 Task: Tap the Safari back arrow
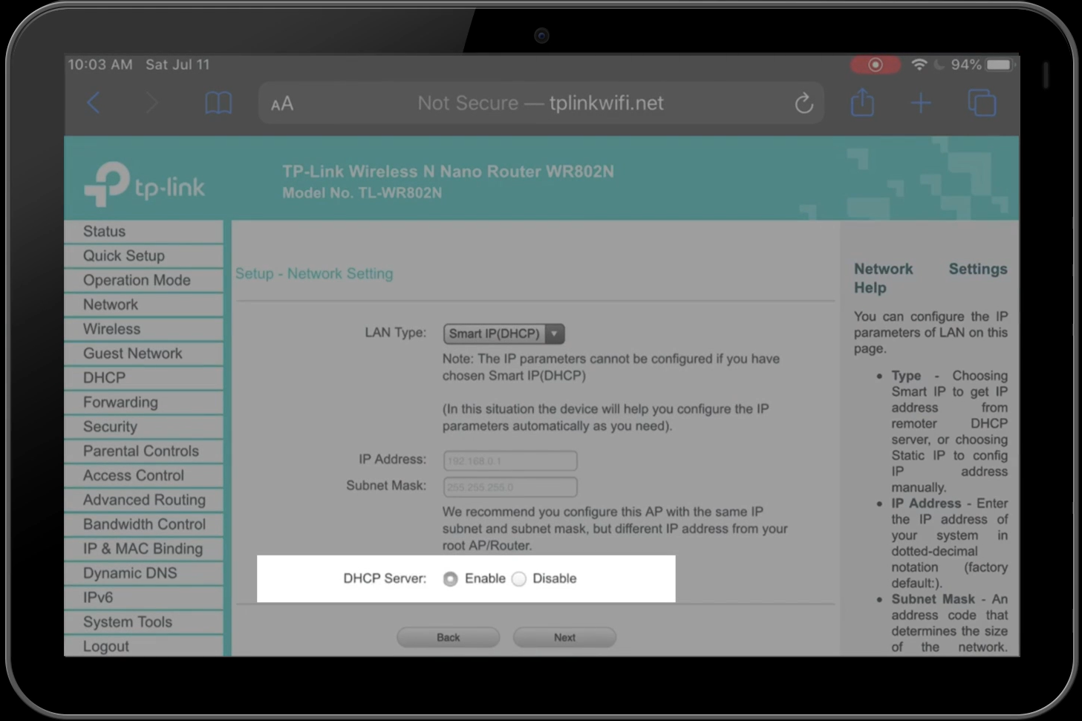tap(94, 103)
